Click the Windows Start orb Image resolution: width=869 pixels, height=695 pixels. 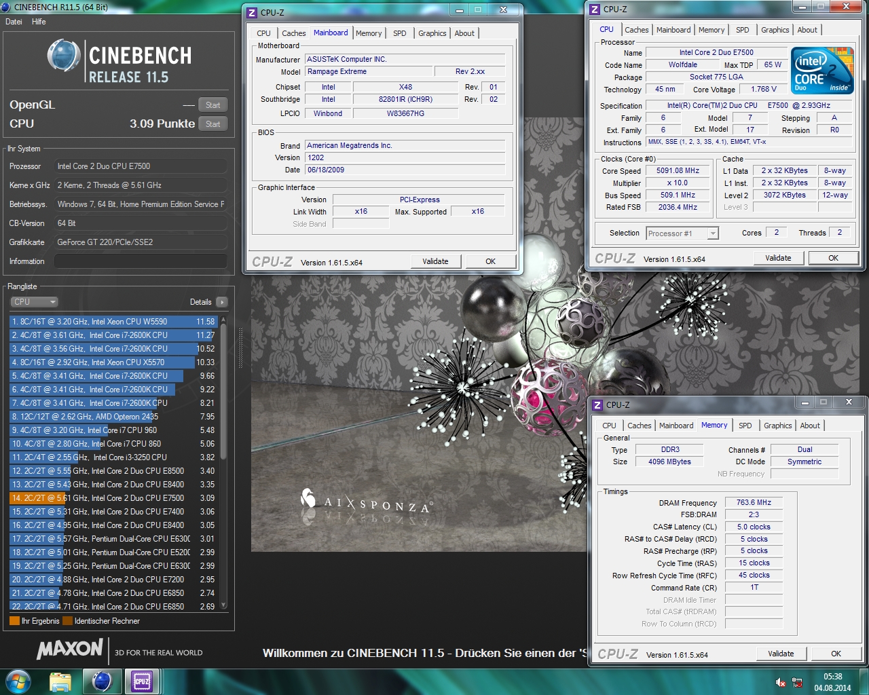(18, 681)
